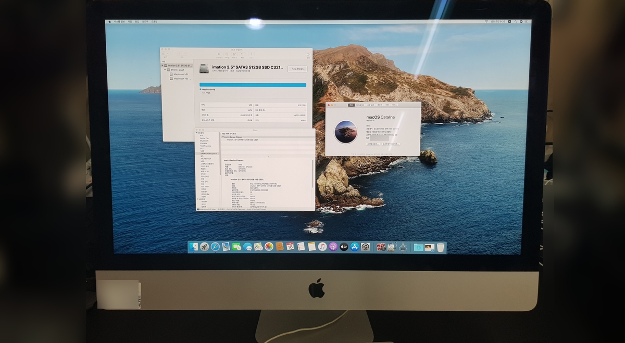This screenshot has height=343, width=625.
Task: Open Calendar icon showing 16 in Dock
Action: click(290, 247)
